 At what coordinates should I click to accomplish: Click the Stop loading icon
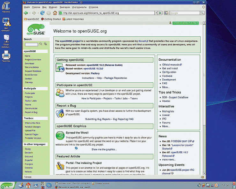tap(48, 13)
